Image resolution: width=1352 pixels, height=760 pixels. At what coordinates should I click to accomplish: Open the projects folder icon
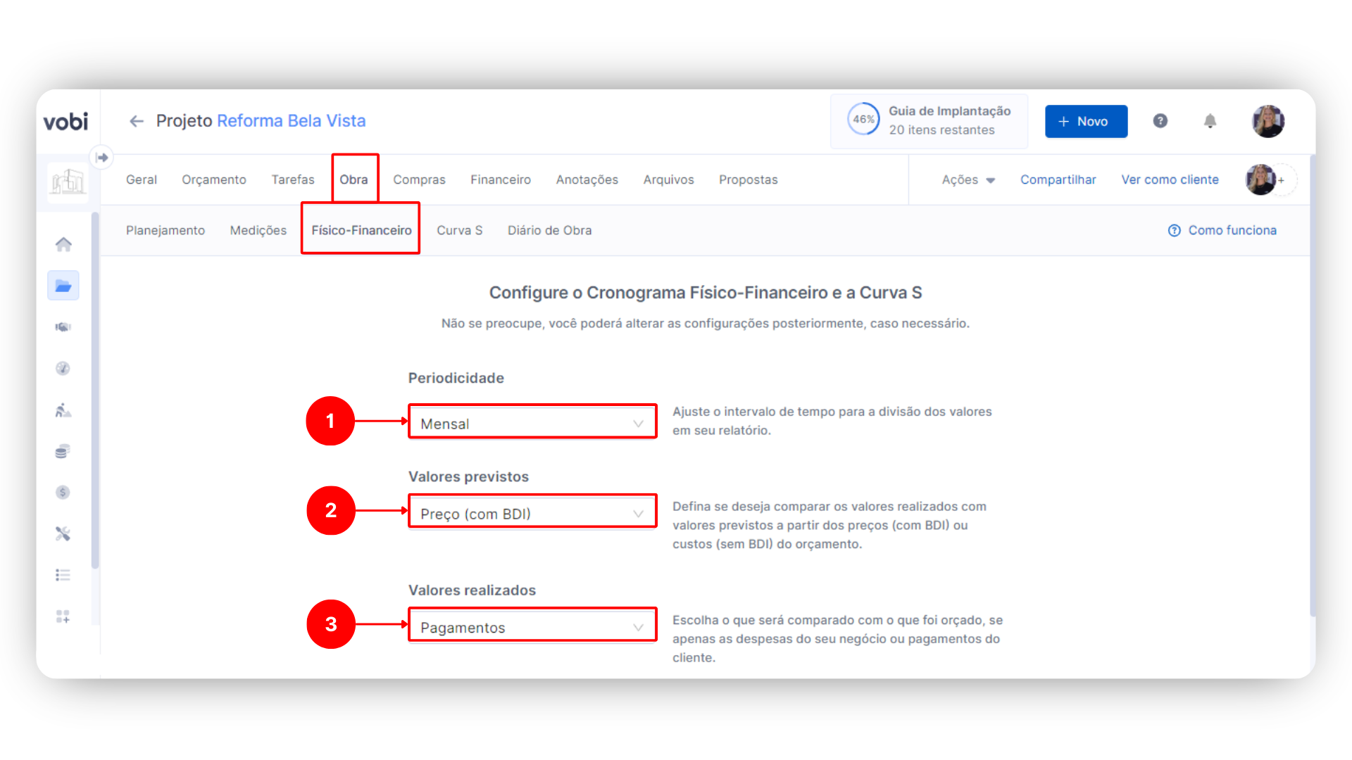[63, 286]
